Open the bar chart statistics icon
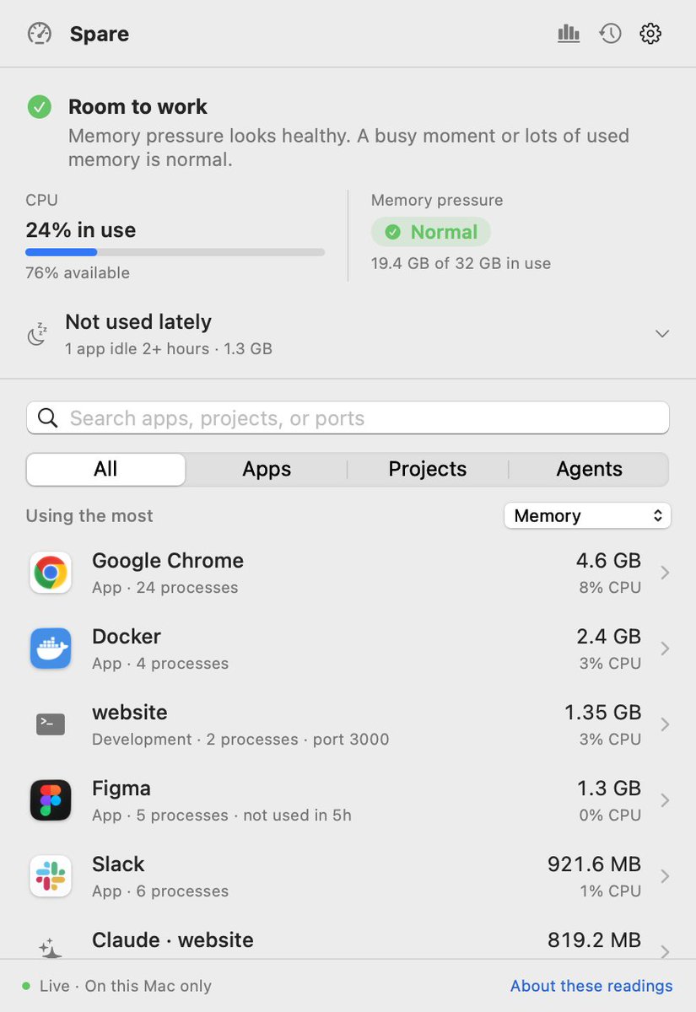The width and height of the screenshot is (696, 1012). 569,34
